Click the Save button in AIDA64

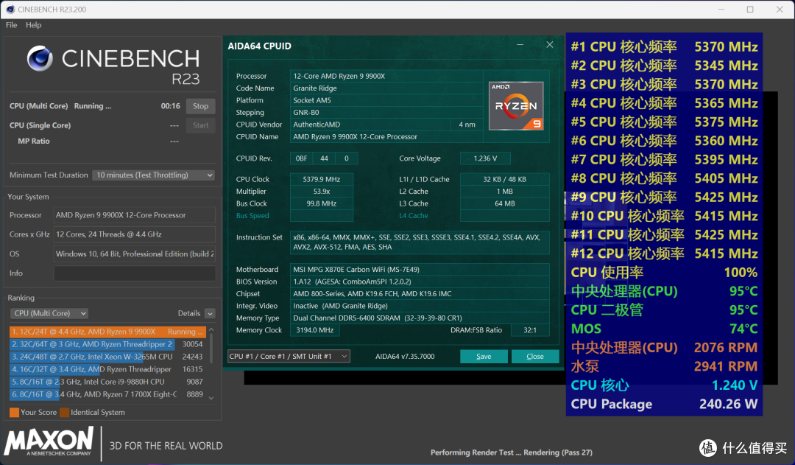click(484, 357)
